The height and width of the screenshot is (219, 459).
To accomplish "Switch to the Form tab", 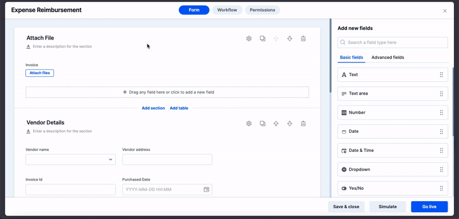I will click(x=194, y=10).
